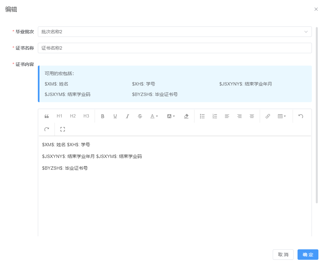The height and width of the screenshot is (265, 322).
Task: Open the 毕业批次 dropdown
Action: pos(175,32)
